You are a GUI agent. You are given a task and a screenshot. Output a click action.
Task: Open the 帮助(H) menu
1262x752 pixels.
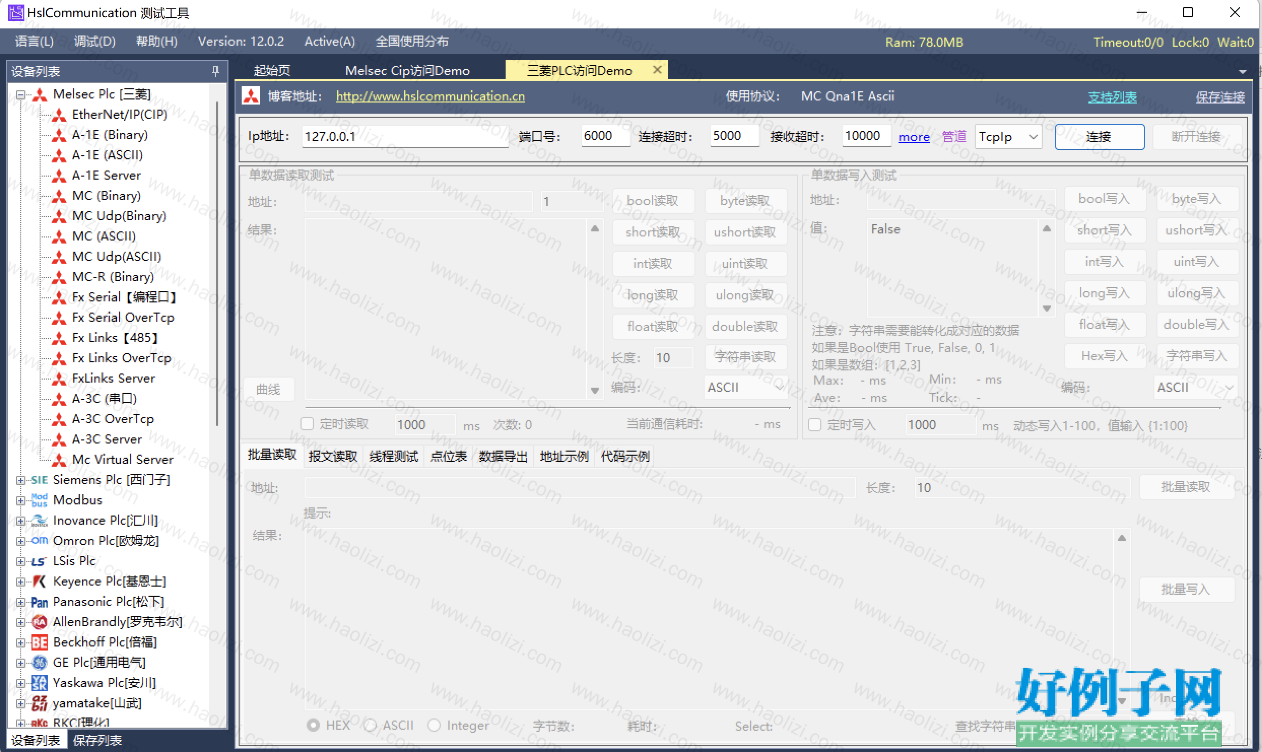(157, 42)
